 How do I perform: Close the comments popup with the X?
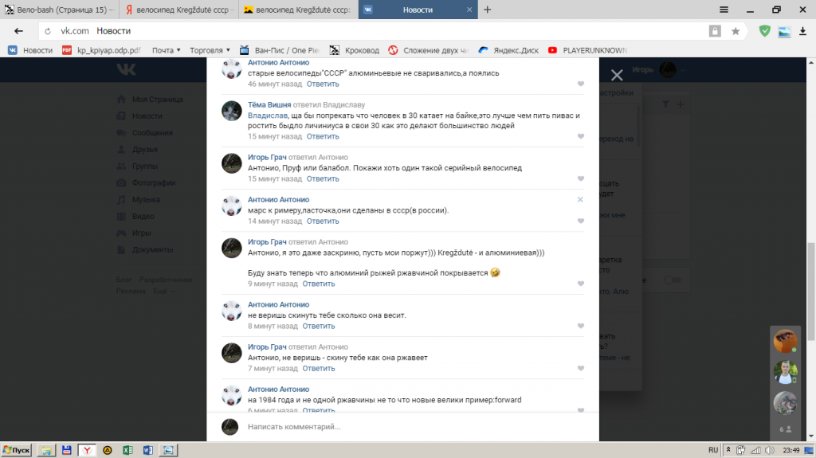616,75
